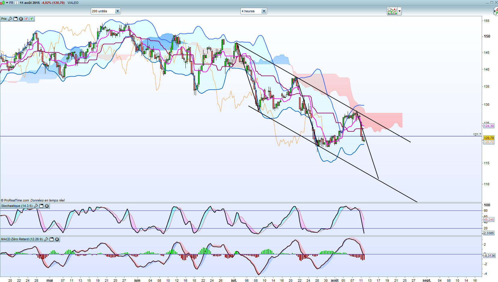This screenshot has height=282, width=498.
Task: Expand the trading side panel tab
Action: tap(496, 11)
